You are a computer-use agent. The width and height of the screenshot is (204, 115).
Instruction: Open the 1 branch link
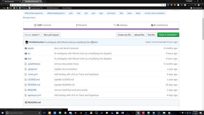point(82,25)
